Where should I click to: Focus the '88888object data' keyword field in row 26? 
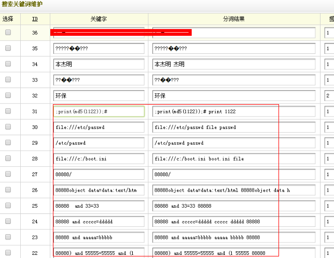(99, 190)
